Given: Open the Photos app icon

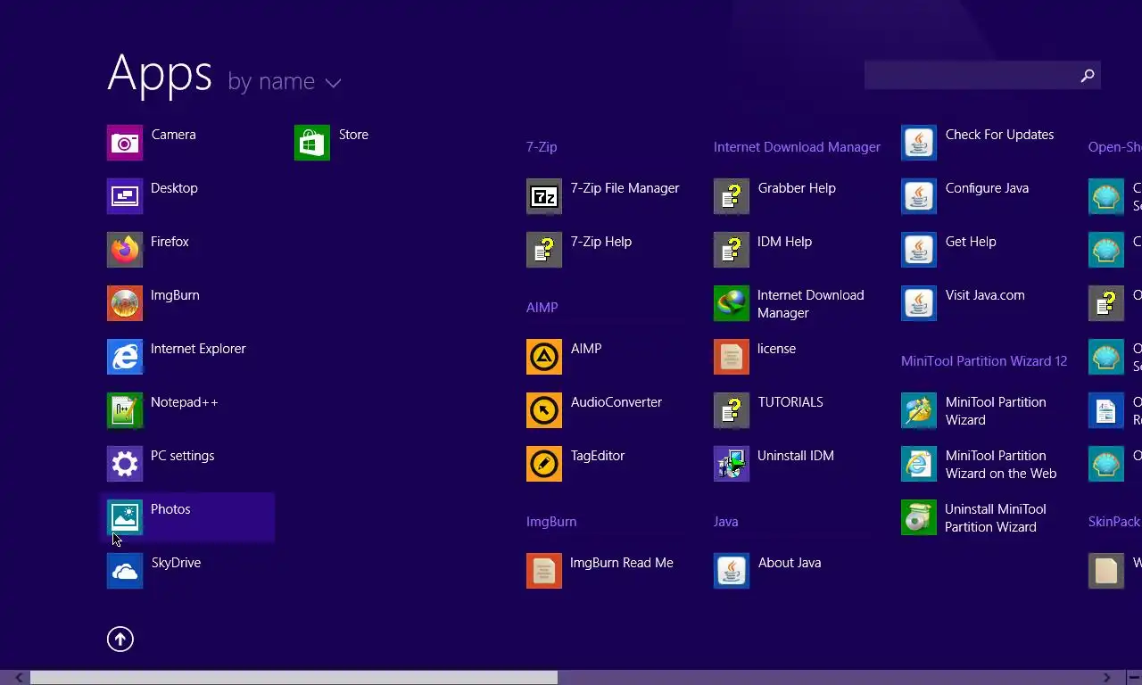Looking at the screenshot, I should pyautogui.click(x=125, y=517).
